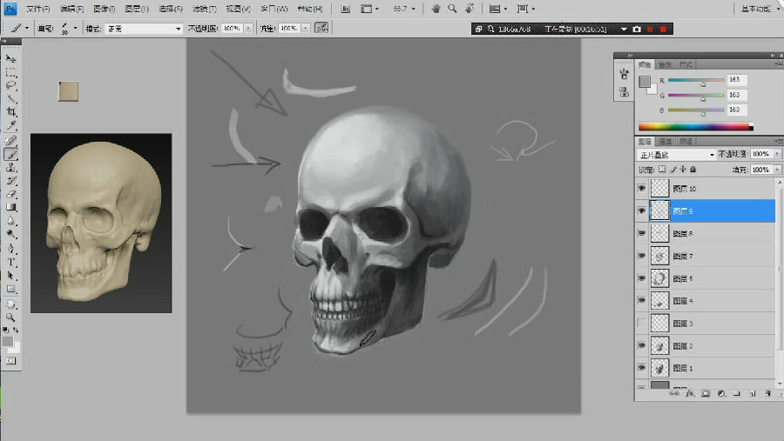Switch to the 色板 swatches tab
Image resolution: width=784 pixels, height=441 pixels.
pyautogui.click(x=665, y=65)
